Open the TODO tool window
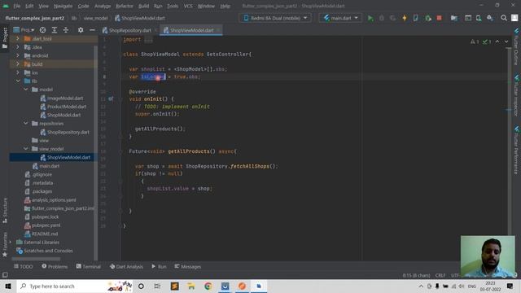This screenshot has width=521, height=293. pyautogui.click(x=24, y=266)
